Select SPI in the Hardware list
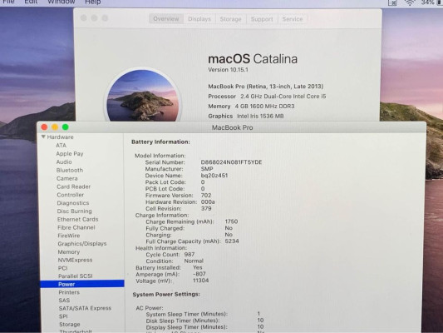 tap(63, 316)
